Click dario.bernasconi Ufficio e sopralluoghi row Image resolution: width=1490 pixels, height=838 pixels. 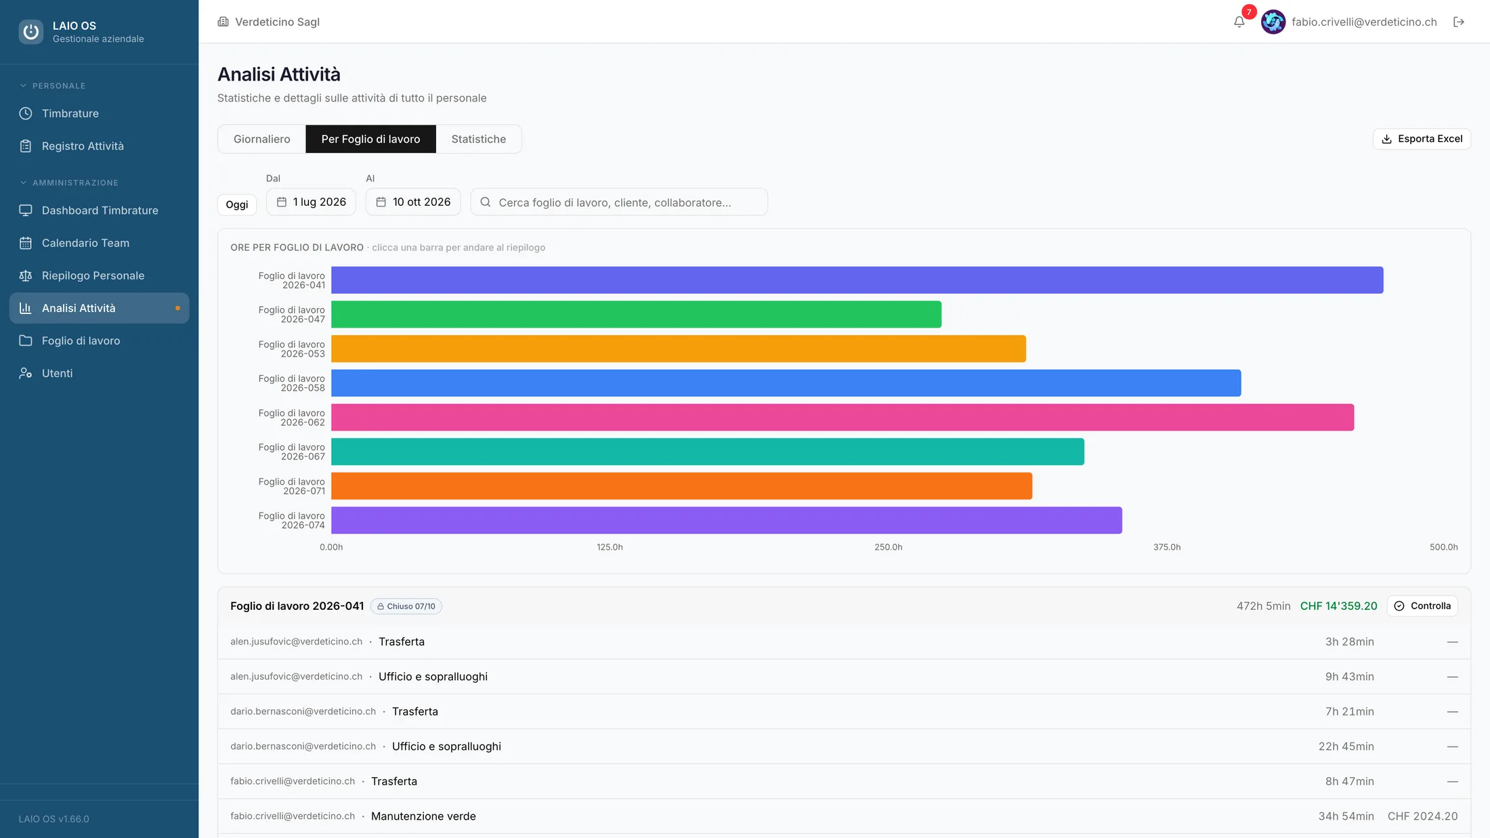[x=844, y=747]
